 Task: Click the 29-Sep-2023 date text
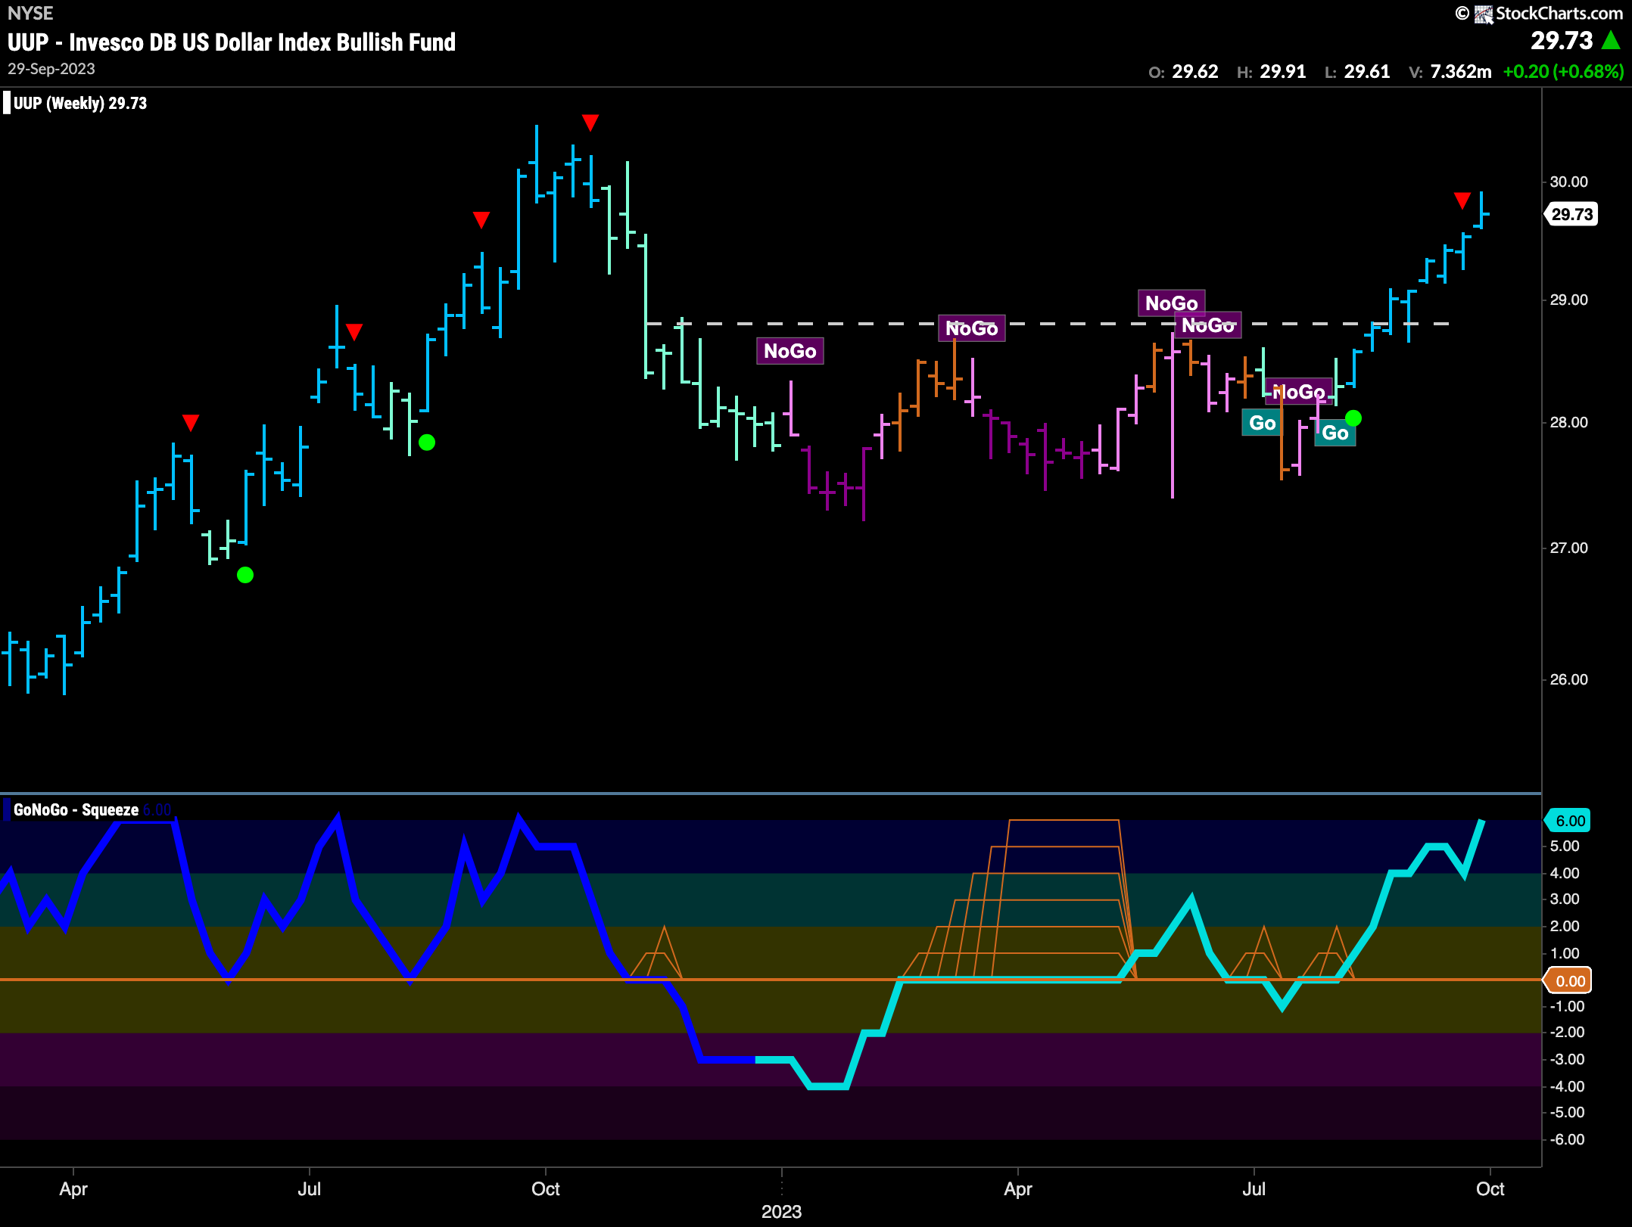tap(51, 69)
